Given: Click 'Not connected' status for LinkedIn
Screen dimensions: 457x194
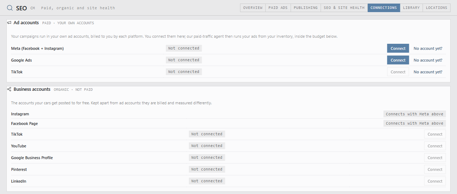Looking at the screenshot, I should pos(207,181).
